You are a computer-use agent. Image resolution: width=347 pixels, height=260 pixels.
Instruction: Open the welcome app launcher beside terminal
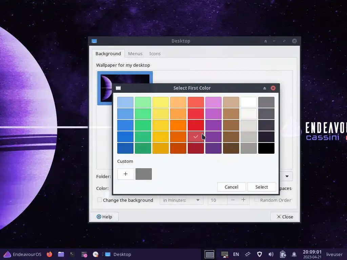(x=84, y=255)
